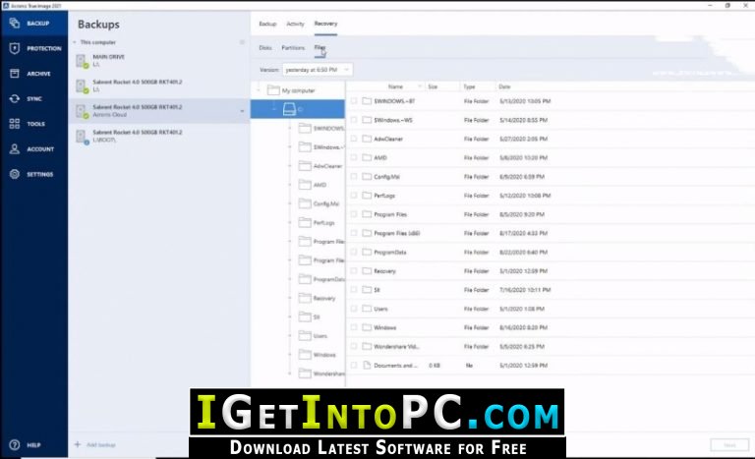The width and height of the screenshot is (755, 459).
Task: Collapse the This computer backup group
Action: point(75,42)
